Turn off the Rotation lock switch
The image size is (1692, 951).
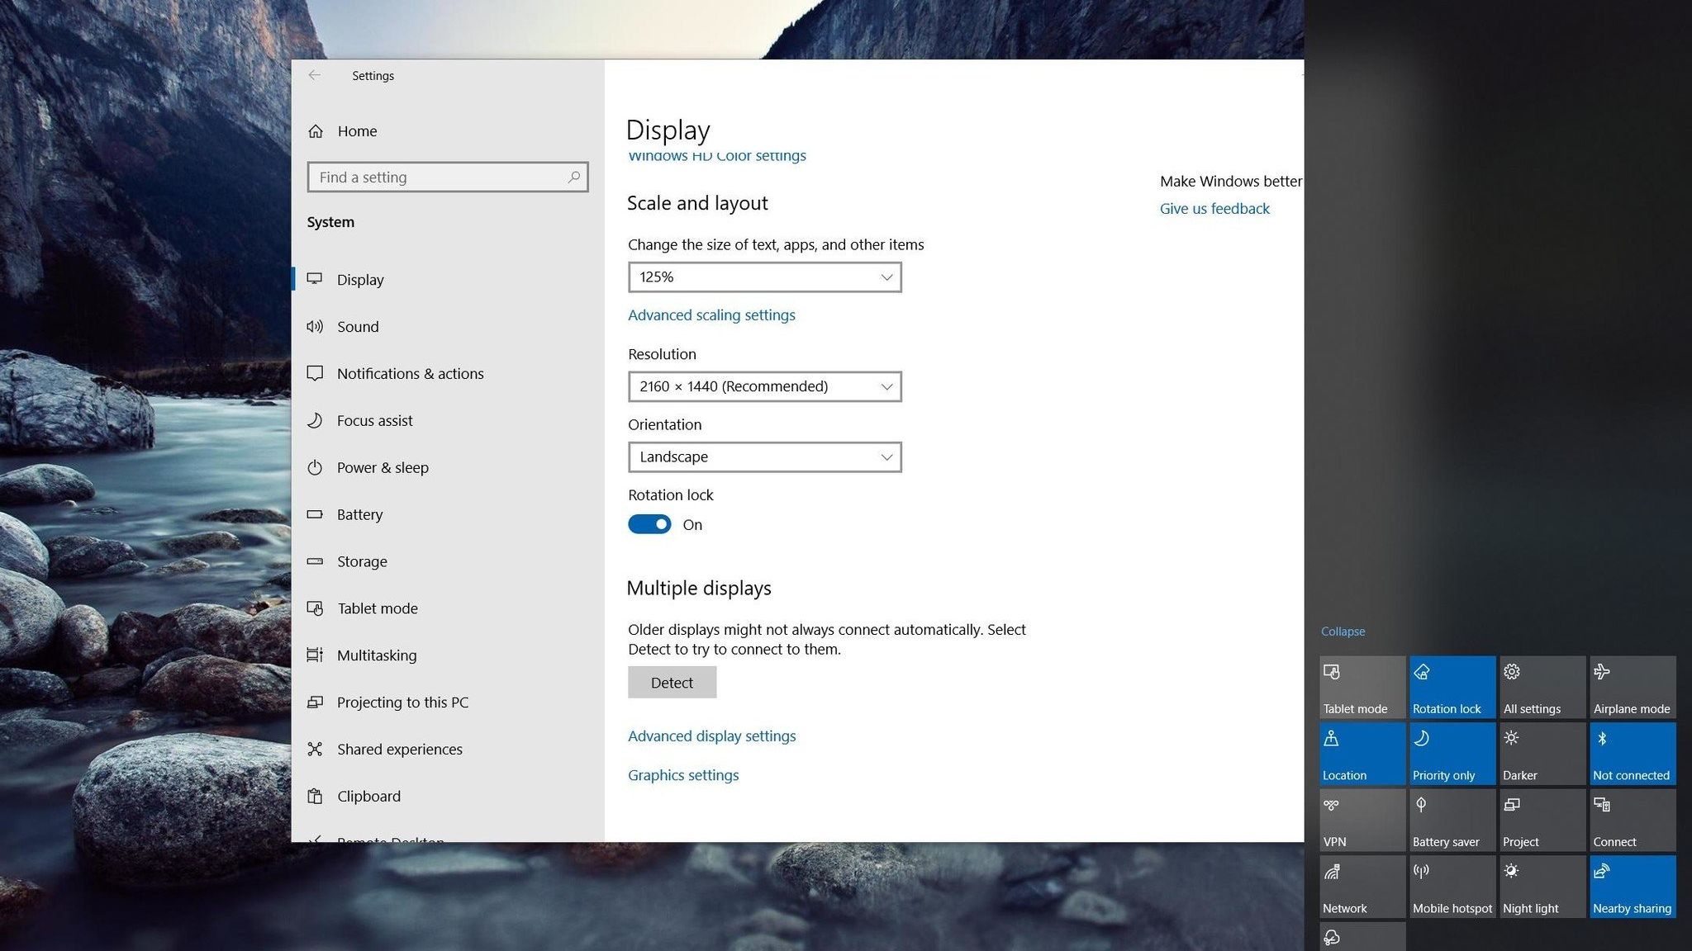[x=649, y=524]
